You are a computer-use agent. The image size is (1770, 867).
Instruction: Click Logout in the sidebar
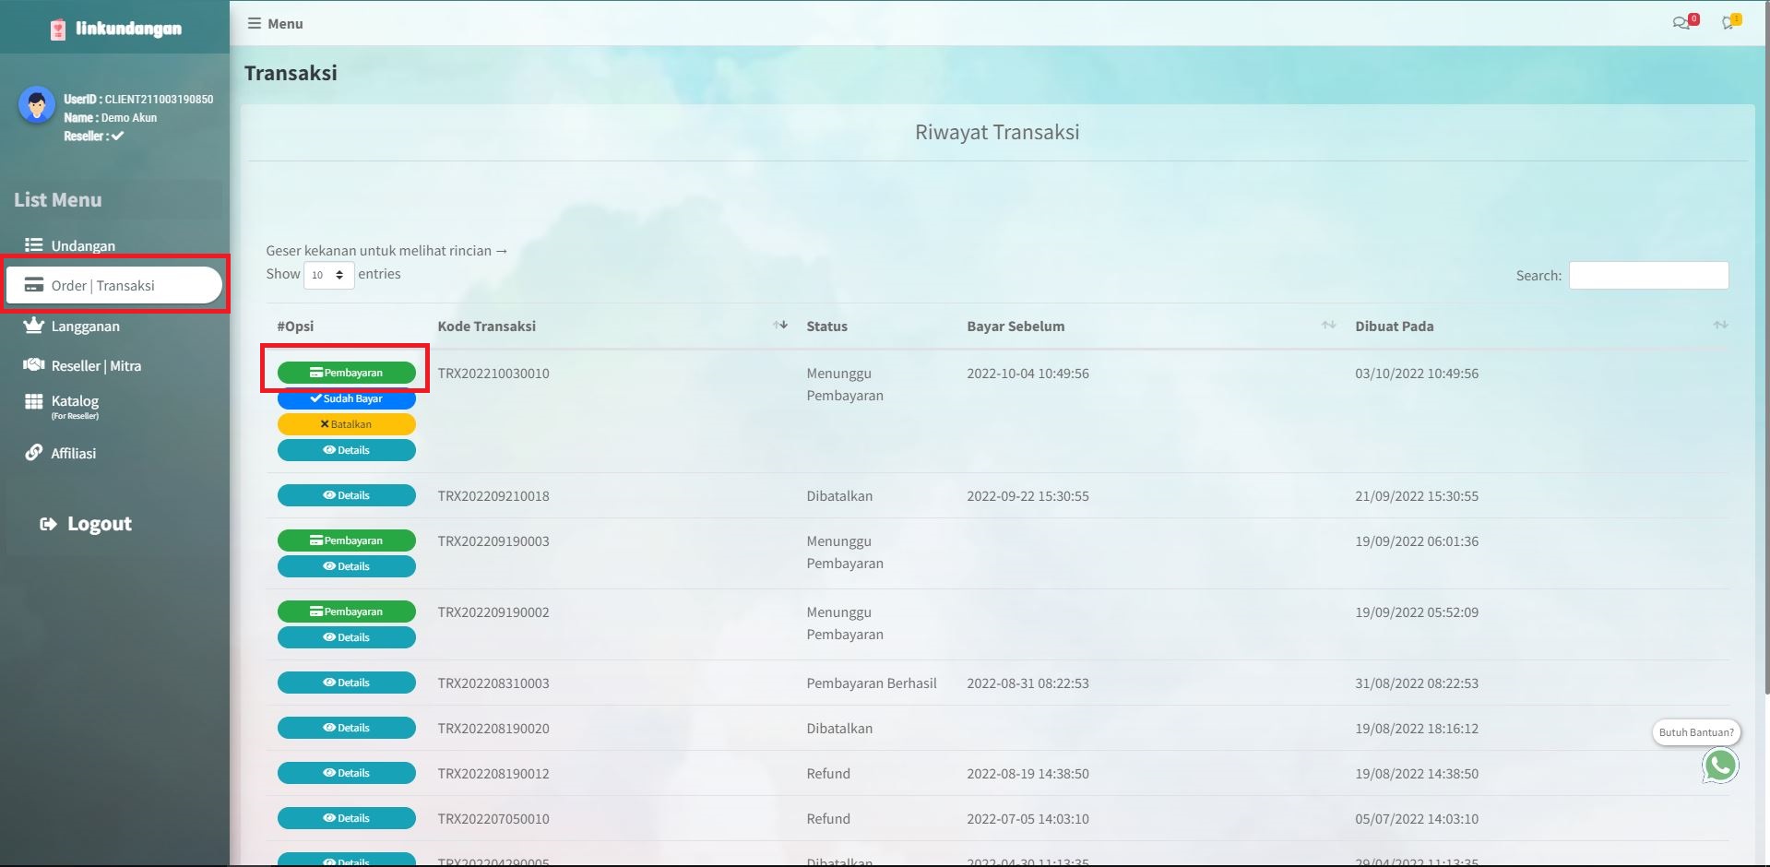click(99, 524)
